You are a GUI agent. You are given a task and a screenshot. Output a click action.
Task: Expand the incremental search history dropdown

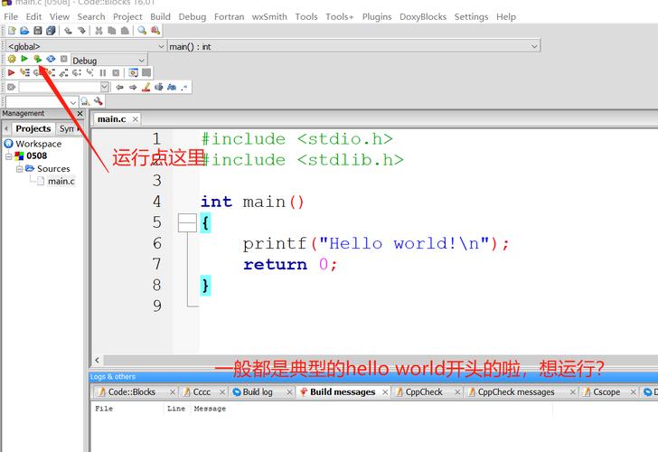(105, 87)
